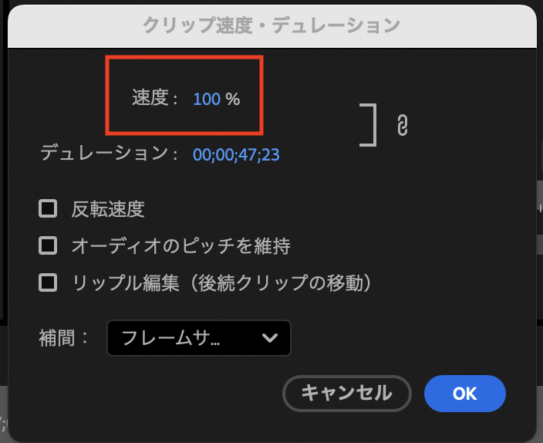
Task: Click the クリップ速度・デュレーション title bar
Action: point(271,25)
